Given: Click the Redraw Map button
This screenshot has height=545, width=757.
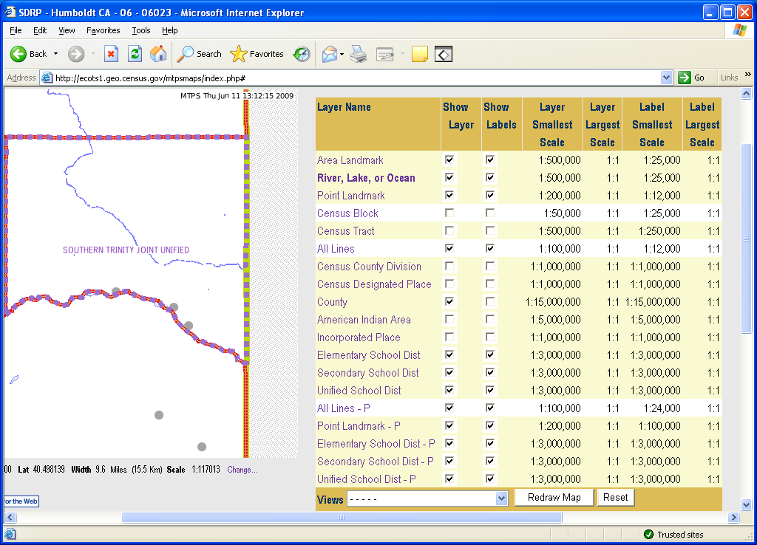Looking at the screenshot, I should [x=554, y=498].
